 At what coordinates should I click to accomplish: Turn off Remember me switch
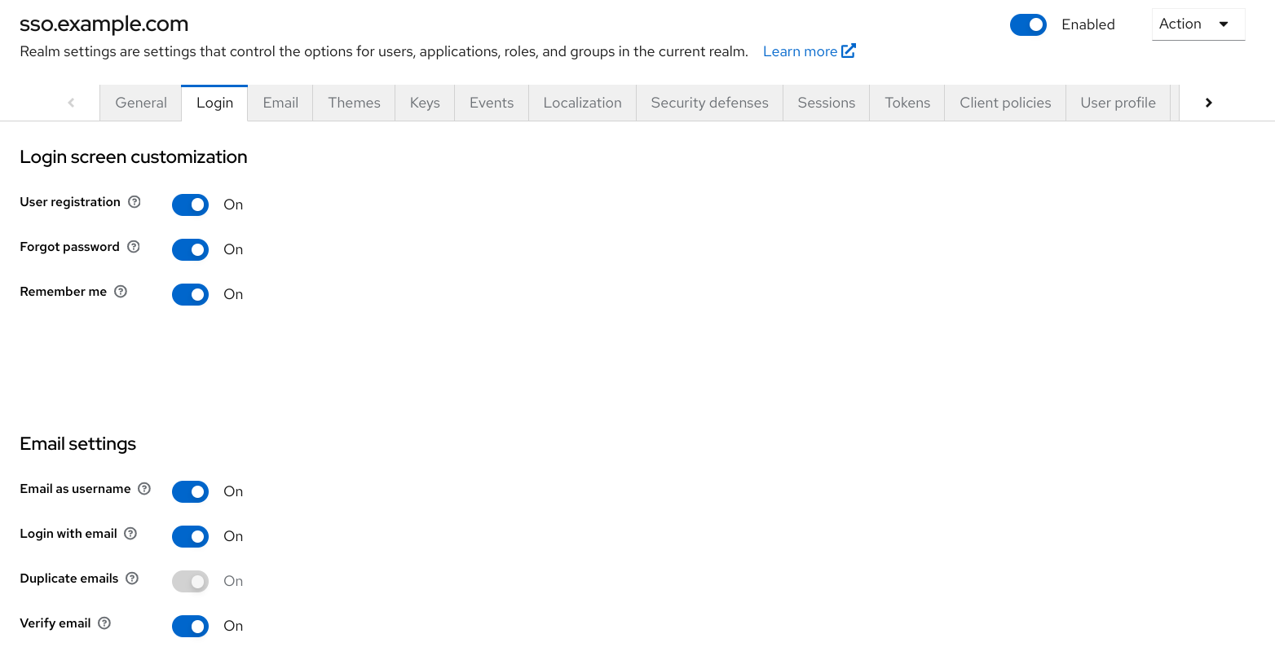[x=190, y=294]
